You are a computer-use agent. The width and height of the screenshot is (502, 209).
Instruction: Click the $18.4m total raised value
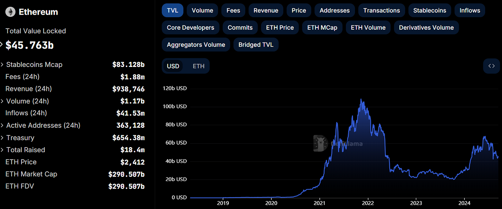coord(133,150)
